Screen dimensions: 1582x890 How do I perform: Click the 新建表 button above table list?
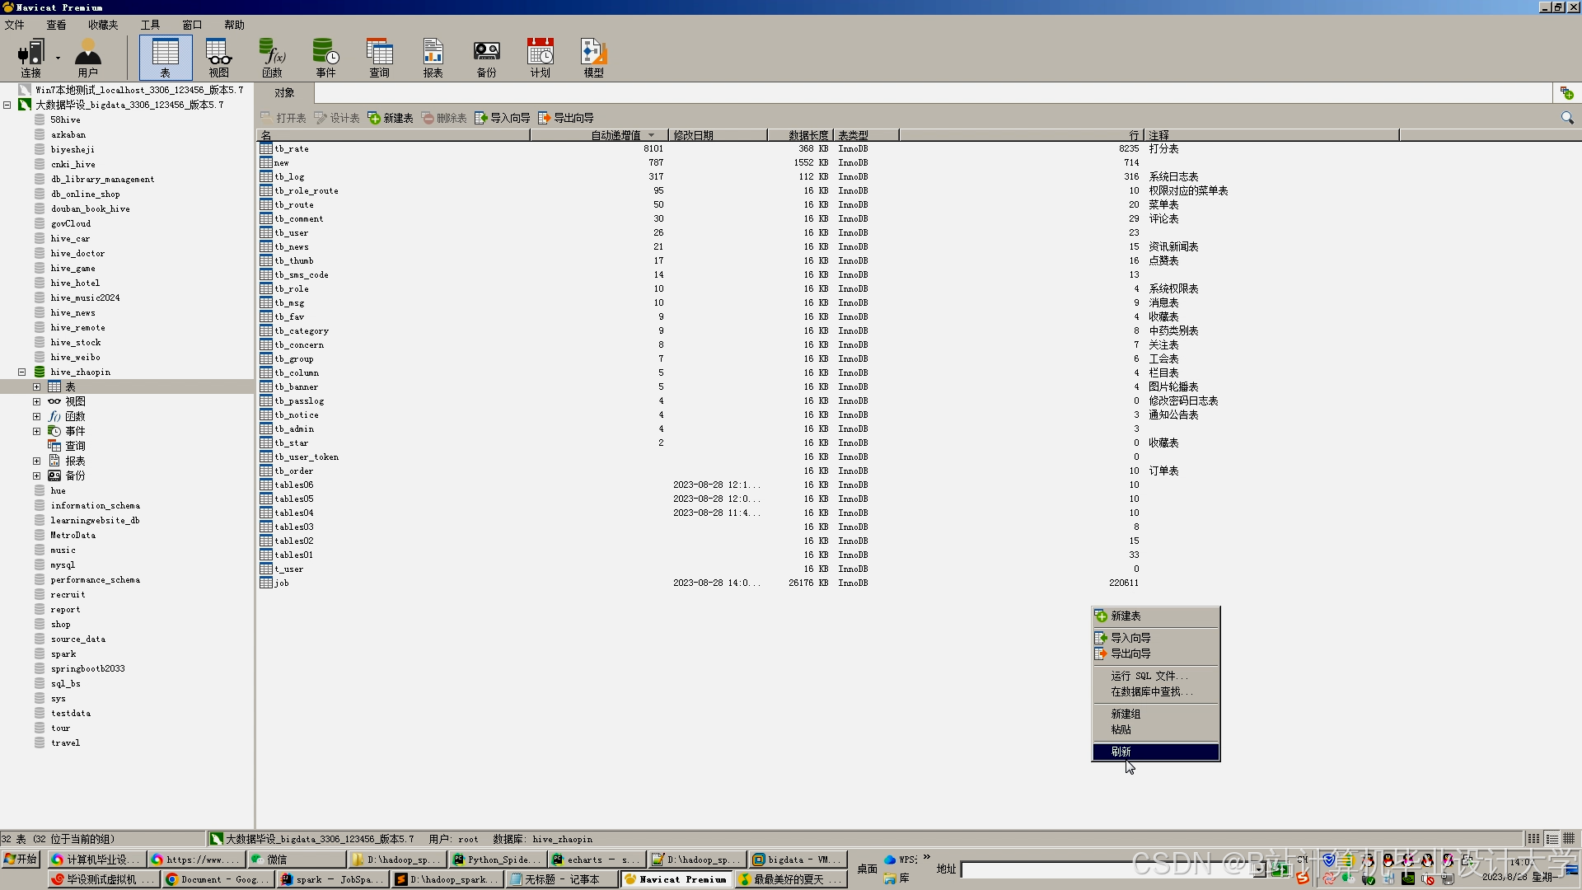(x=391, y=118)
